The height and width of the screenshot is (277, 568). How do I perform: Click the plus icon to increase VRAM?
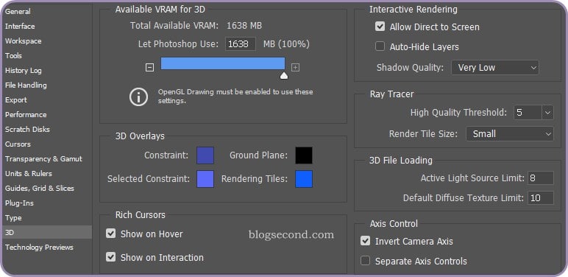[295, 68]
